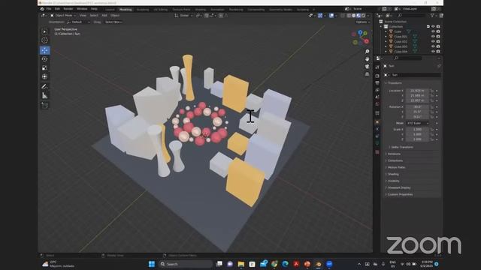Open the orange Object properties tab
The image size is (481, 270).
(377, 122)
